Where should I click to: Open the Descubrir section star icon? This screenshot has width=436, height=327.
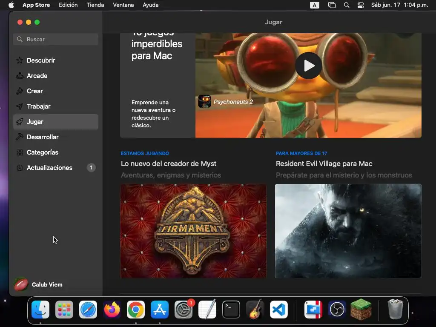click(20, 60)
